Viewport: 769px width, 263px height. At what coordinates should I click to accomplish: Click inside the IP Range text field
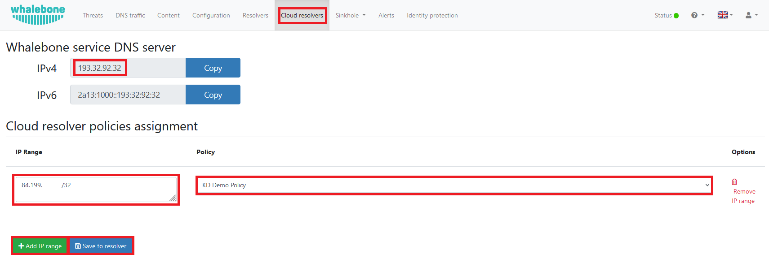96,190
